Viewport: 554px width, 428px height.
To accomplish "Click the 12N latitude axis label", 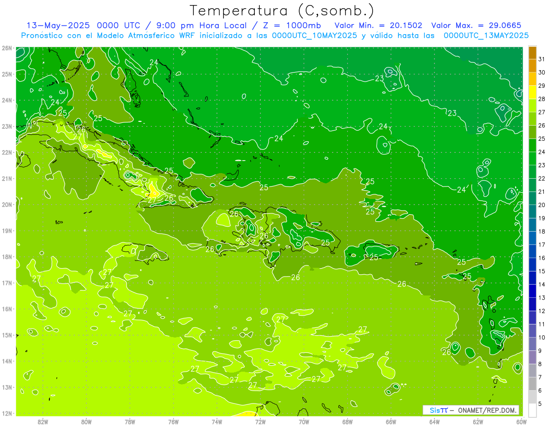I will point(6,413).
